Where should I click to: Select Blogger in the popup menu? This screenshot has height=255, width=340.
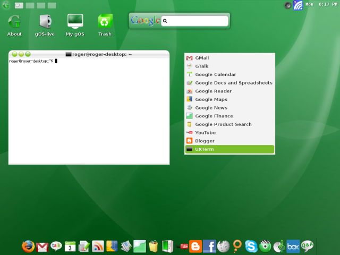pyautogui.click(x=229, y=141)
